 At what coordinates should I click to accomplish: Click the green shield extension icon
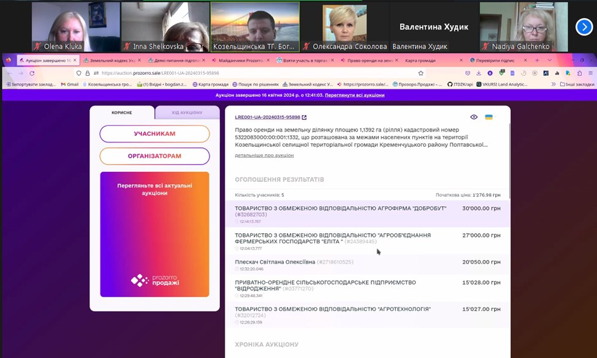(x=501, y=73)
